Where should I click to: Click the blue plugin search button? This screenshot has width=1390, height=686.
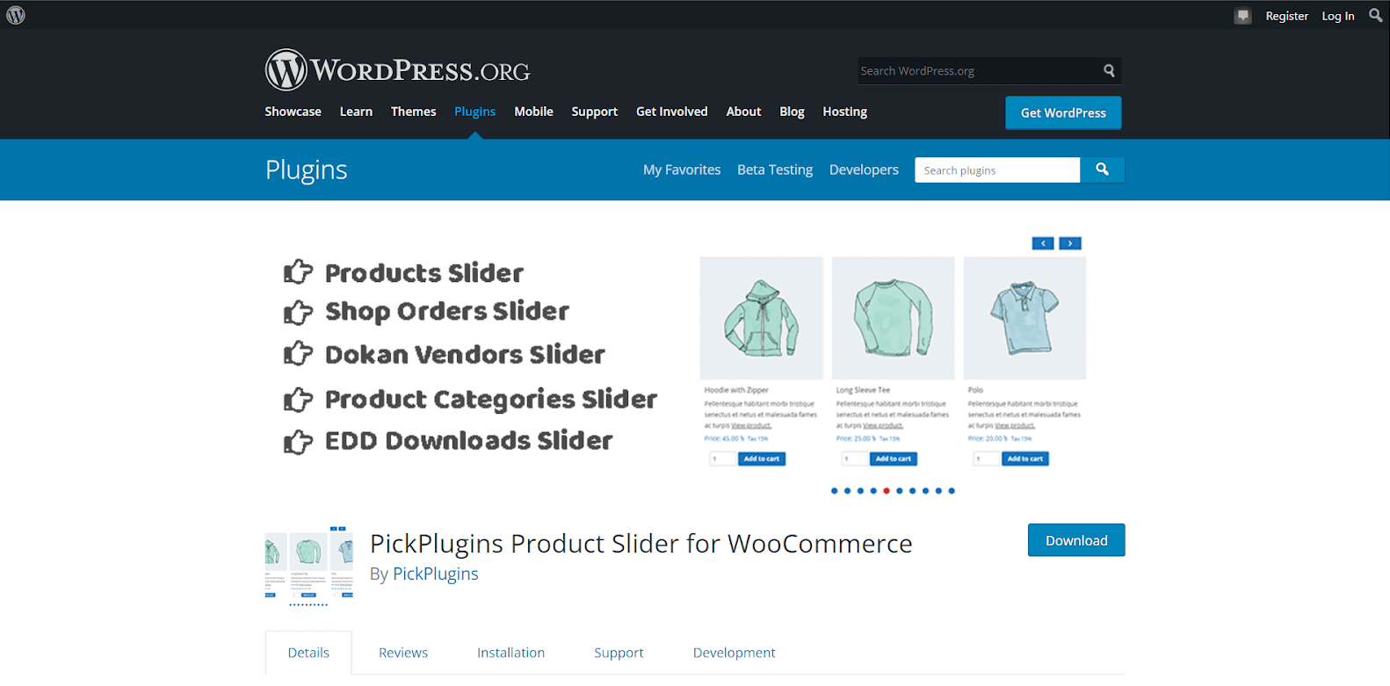click(1103, 170)
